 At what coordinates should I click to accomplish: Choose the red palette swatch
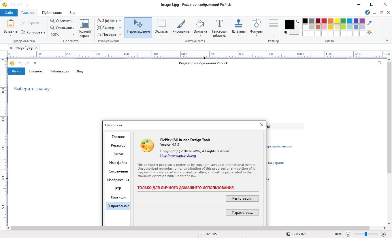(x=324, y=21)
